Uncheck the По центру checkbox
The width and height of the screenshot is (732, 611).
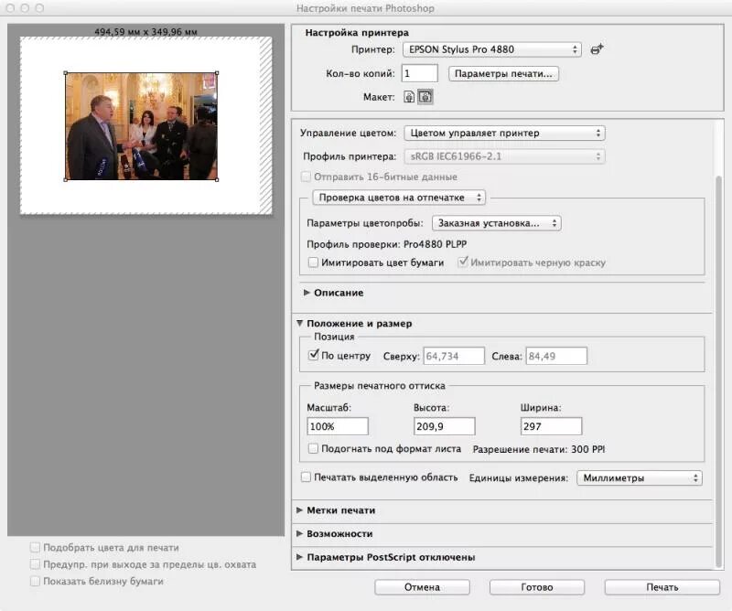(313, 355)
